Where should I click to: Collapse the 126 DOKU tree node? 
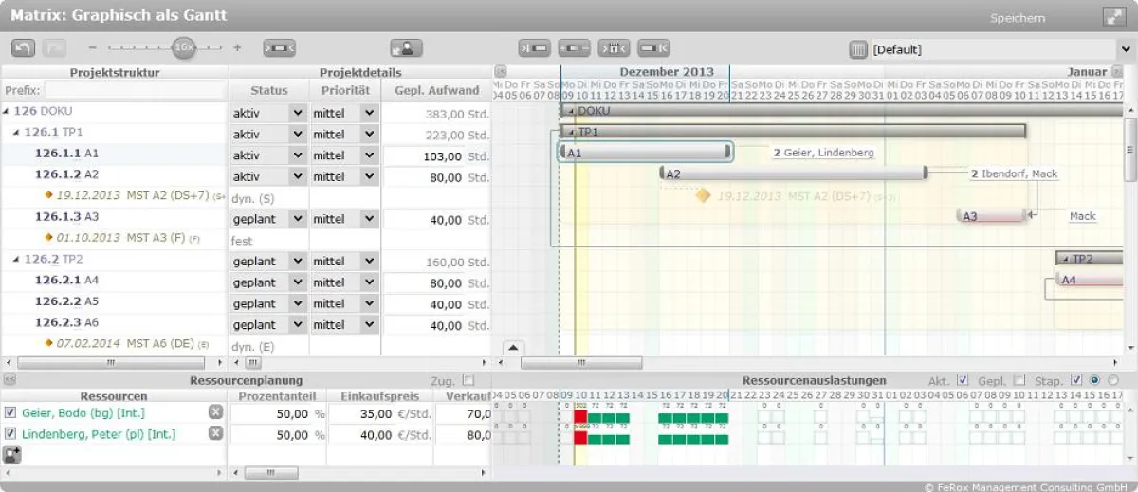pos(7,111)
